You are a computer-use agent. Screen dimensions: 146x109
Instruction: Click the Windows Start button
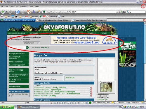(x=7, y=107)
